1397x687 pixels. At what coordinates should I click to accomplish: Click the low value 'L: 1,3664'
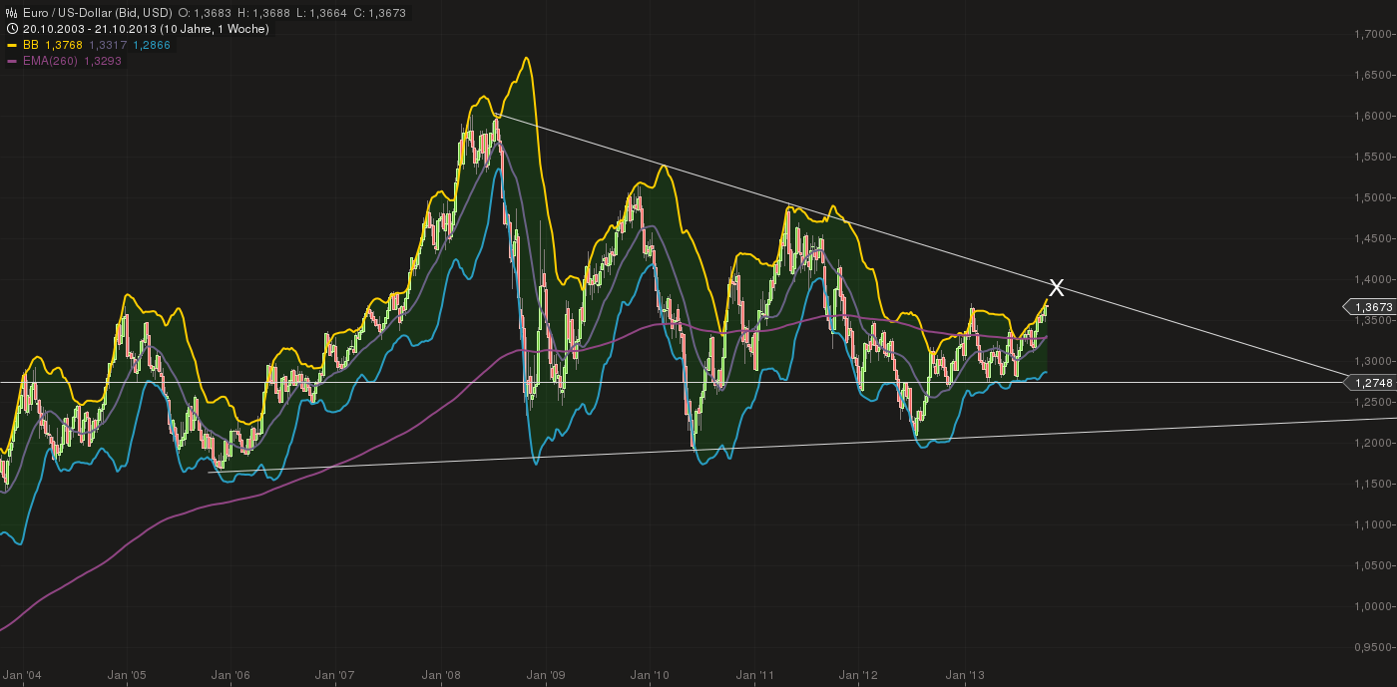pos(321,13)
